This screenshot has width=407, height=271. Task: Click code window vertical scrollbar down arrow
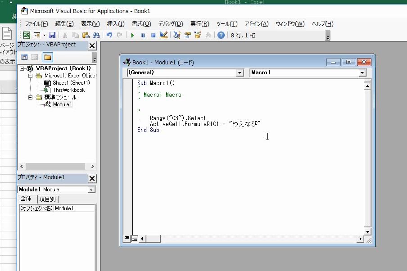click(x=367, y=231)
